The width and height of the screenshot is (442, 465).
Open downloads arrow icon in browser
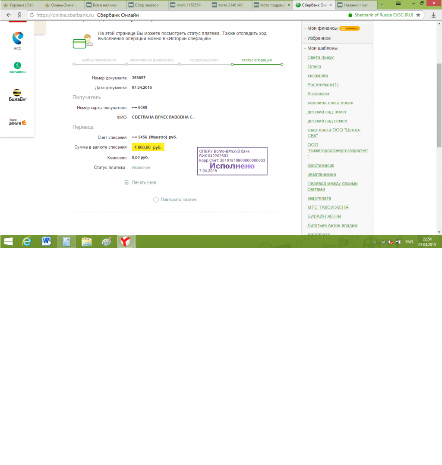click(434, 15)
